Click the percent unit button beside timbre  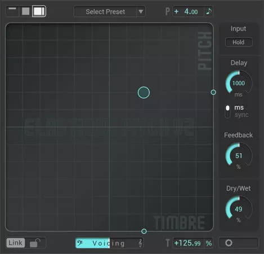(209, 243)
